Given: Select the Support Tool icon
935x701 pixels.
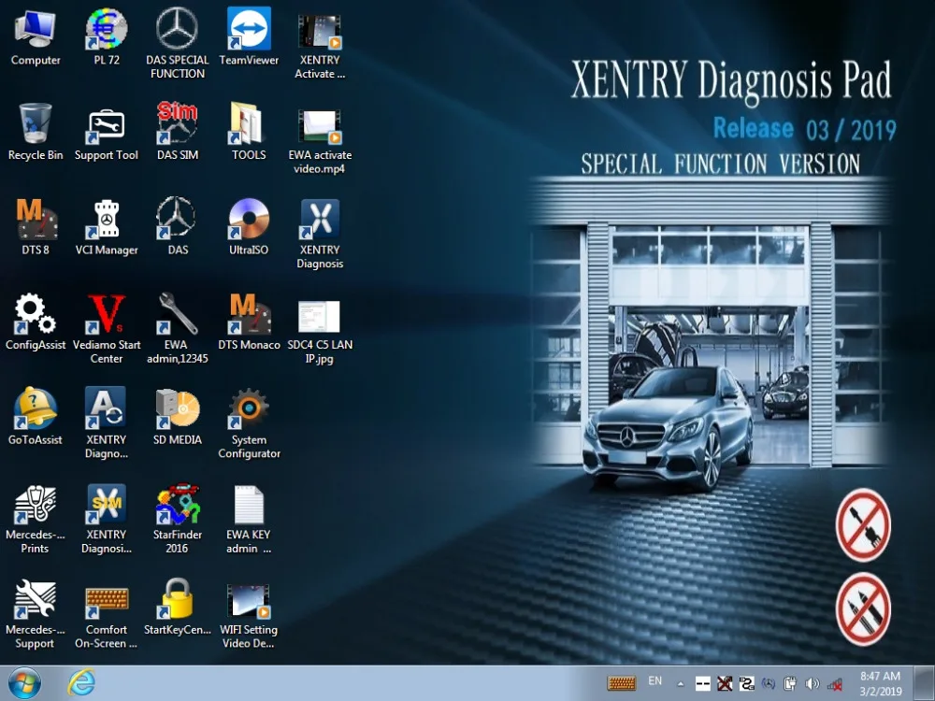Looking at the screenshot, I should point(107,132).
